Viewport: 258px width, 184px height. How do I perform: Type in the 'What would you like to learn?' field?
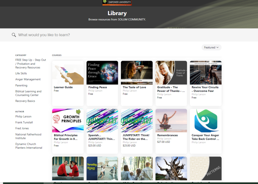pos(101,35)
